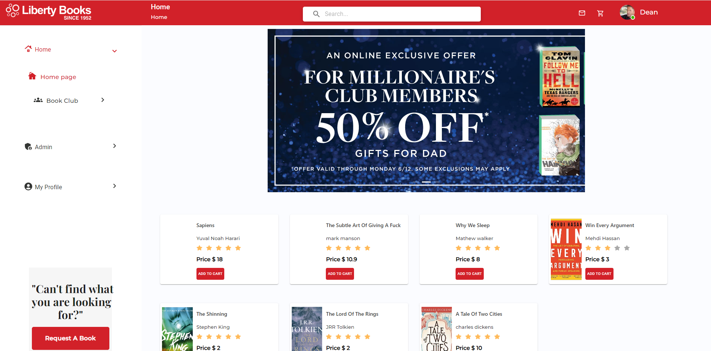
Task: Click the Liberty Books logo
Action: (x=49, y=12)
